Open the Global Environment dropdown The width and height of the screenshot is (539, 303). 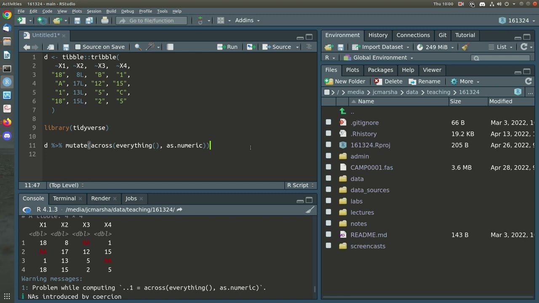pos(378,58)
